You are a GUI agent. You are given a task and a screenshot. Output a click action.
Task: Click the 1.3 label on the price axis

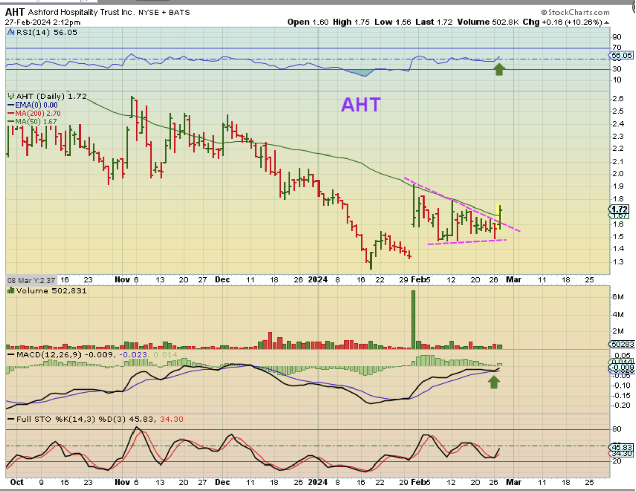pos(618,262)
